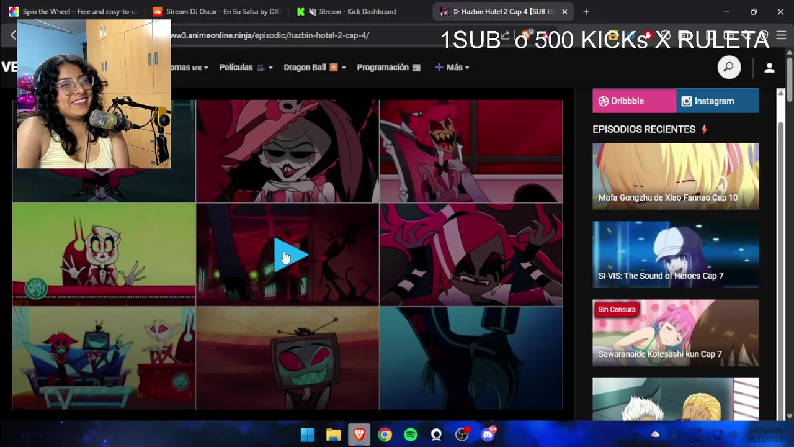Open the taskbar clock and date
This screenshot has height=447, width=794.
click(765, 435)
